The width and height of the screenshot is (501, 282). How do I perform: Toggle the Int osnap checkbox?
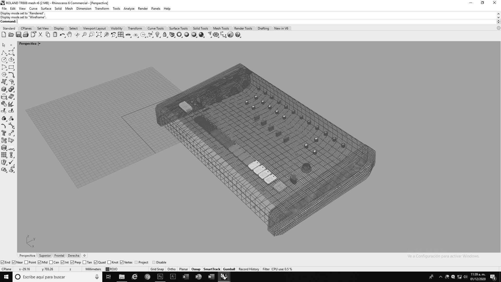[63, 262]
